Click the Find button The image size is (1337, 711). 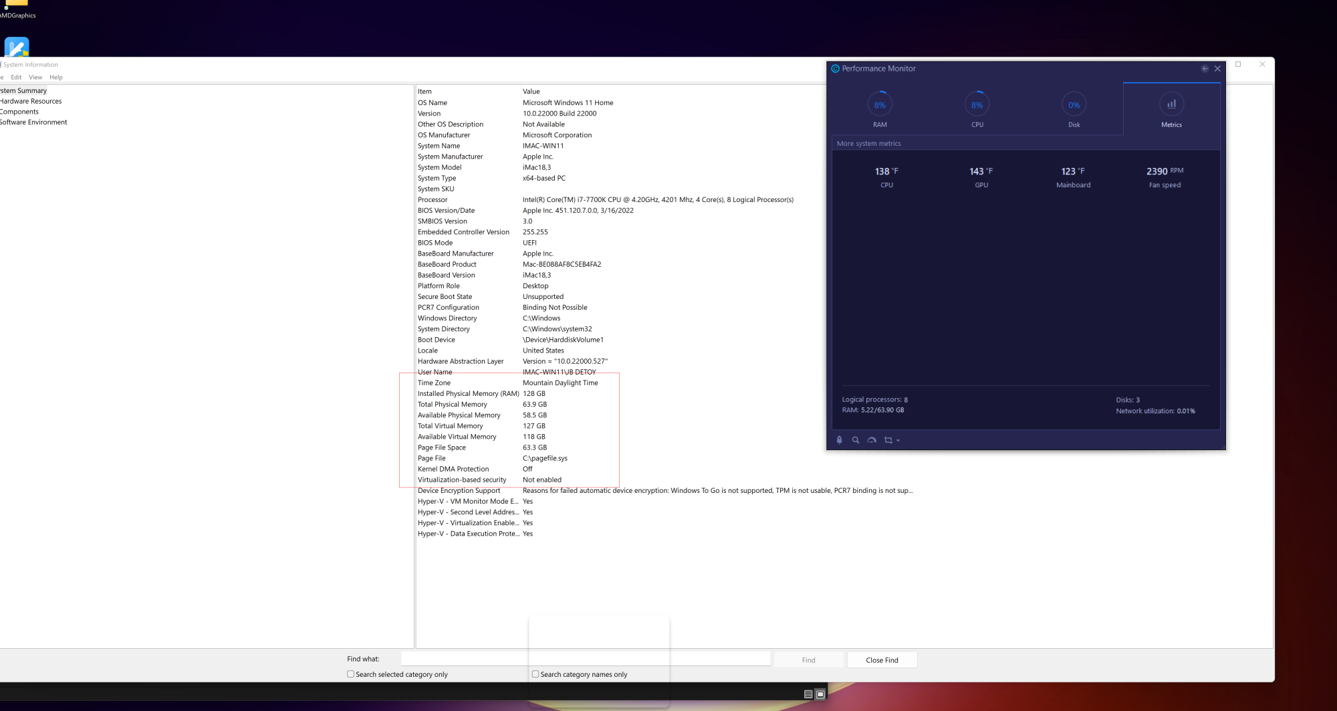point(809,660)
